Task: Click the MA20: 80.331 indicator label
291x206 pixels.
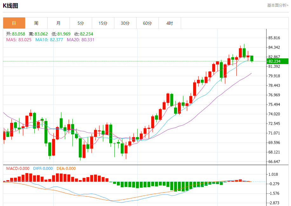Action: tap(81, 40)
